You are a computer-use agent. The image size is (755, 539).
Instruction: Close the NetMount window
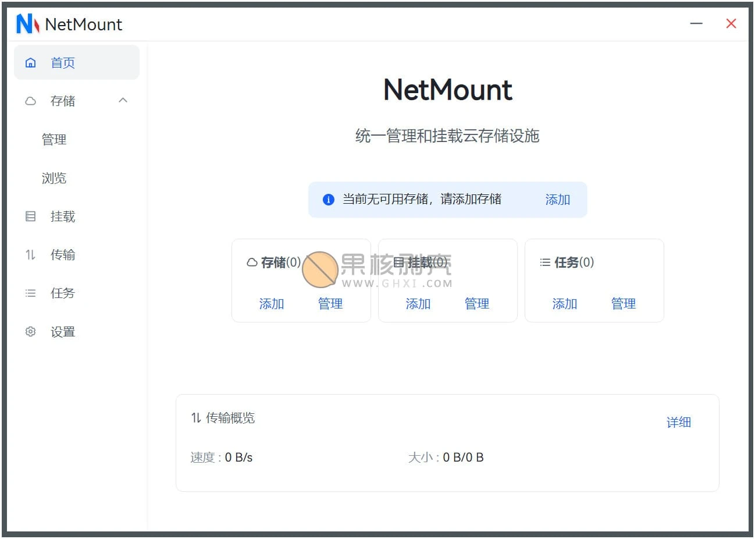[x=731, y=24]
